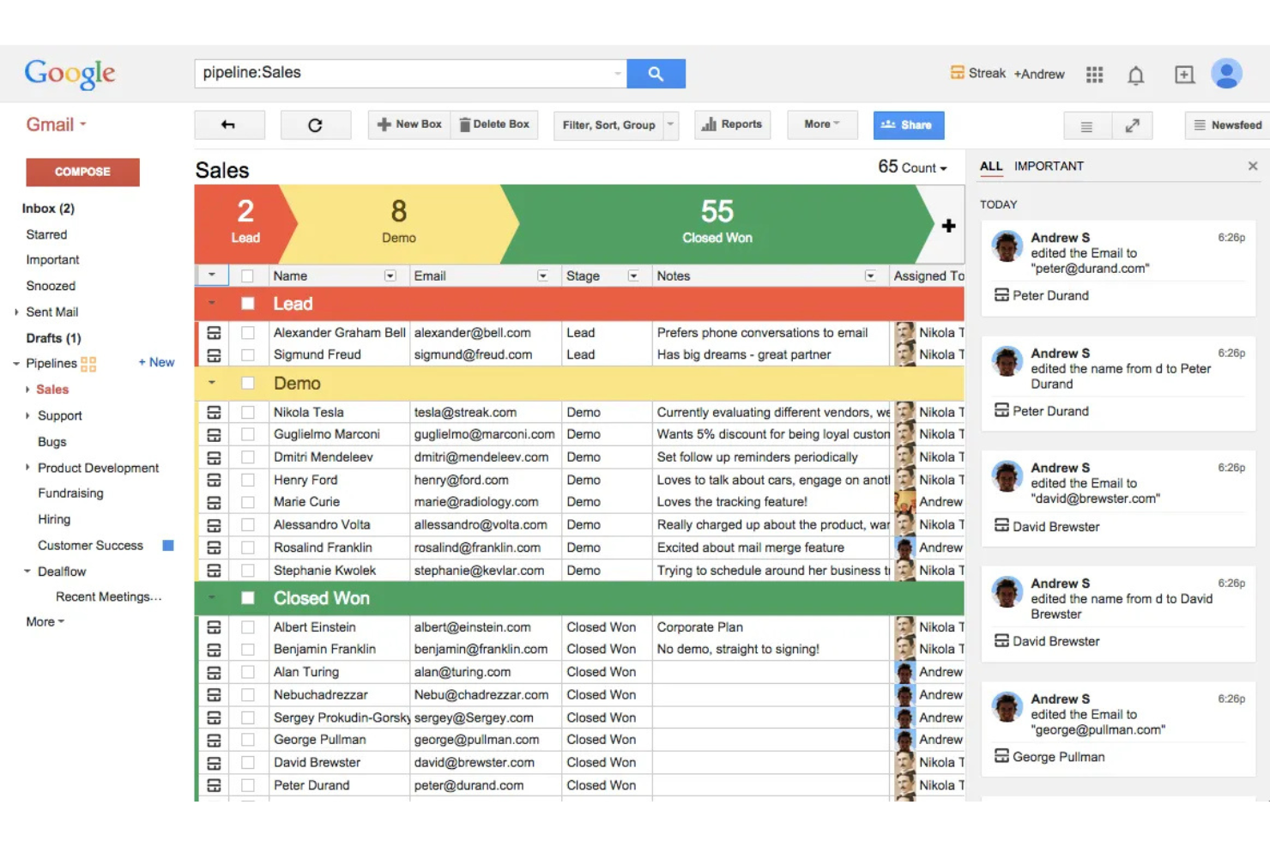
Task: Open the 65 Count dropdown
Action: [912, 167]
